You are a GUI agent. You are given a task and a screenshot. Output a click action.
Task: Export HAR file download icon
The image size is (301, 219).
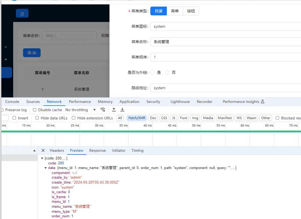click(x=122, y=110)
